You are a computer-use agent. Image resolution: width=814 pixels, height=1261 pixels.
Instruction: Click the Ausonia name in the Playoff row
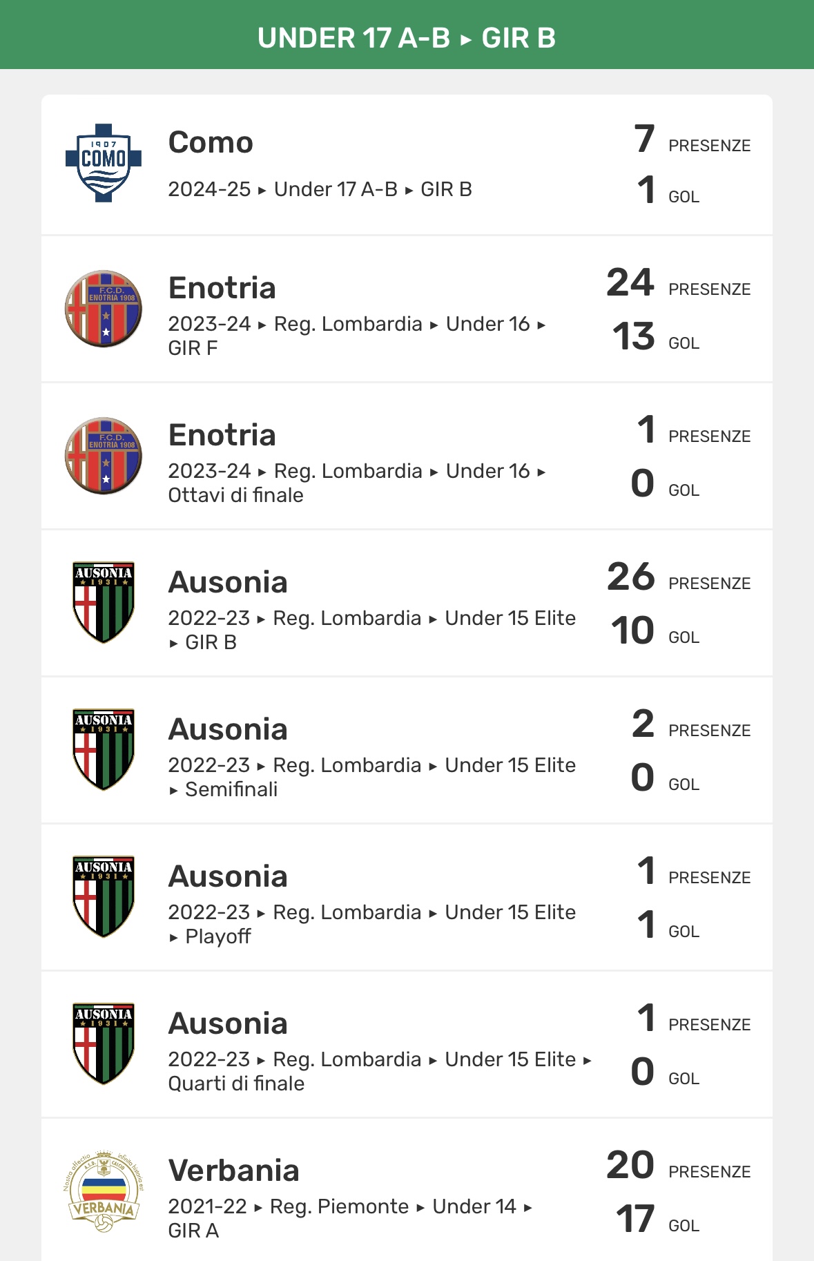228,876
